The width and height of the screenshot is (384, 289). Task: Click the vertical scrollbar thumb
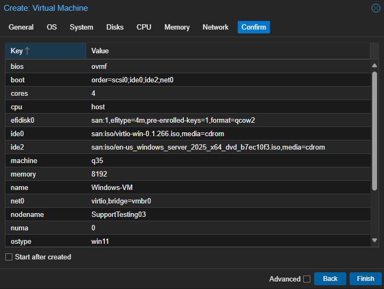click(374, 131)
